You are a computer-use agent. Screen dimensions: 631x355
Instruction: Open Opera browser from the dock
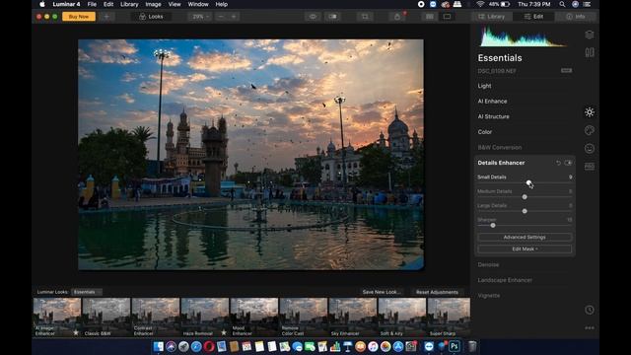[x=208, y=346]
